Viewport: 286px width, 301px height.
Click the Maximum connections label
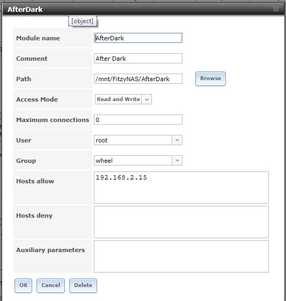pos(53,120)
